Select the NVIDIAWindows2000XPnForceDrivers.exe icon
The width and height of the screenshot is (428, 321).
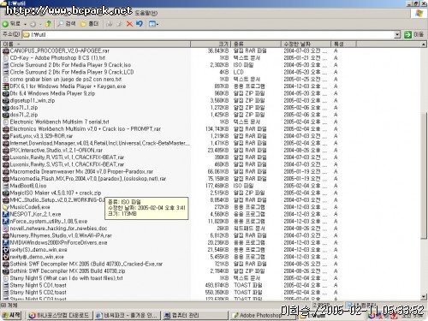[5, 243]
